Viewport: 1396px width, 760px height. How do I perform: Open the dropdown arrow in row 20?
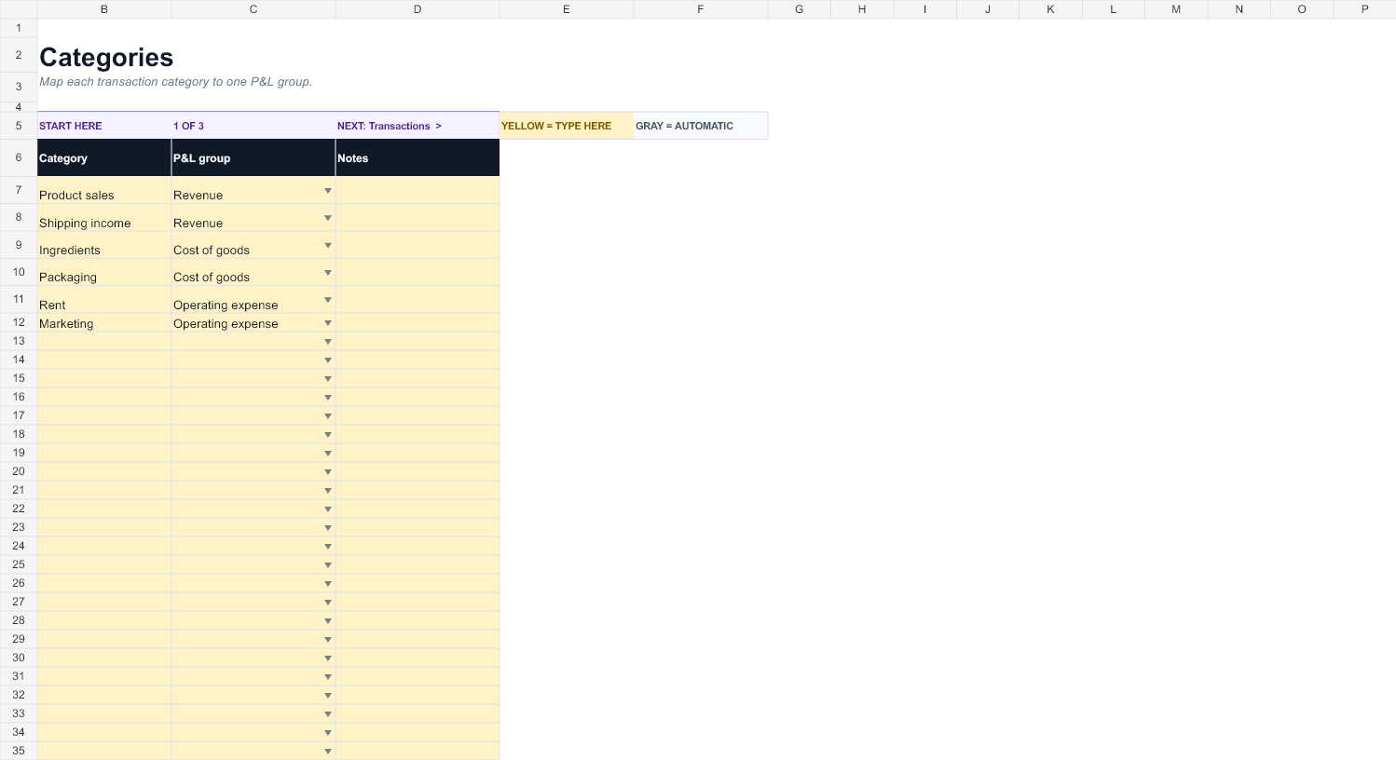(x=328, y=472)
